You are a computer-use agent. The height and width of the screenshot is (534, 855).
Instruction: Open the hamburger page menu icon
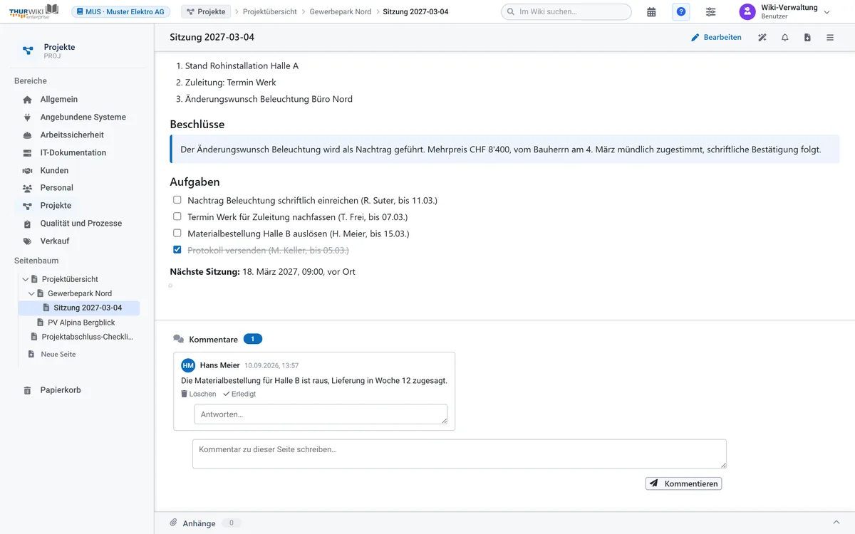click(830, 38)
